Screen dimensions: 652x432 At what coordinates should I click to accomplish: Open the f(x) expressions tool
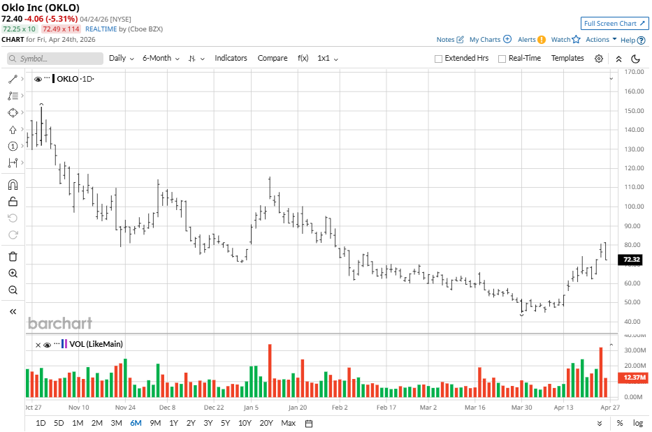(303, 58)
